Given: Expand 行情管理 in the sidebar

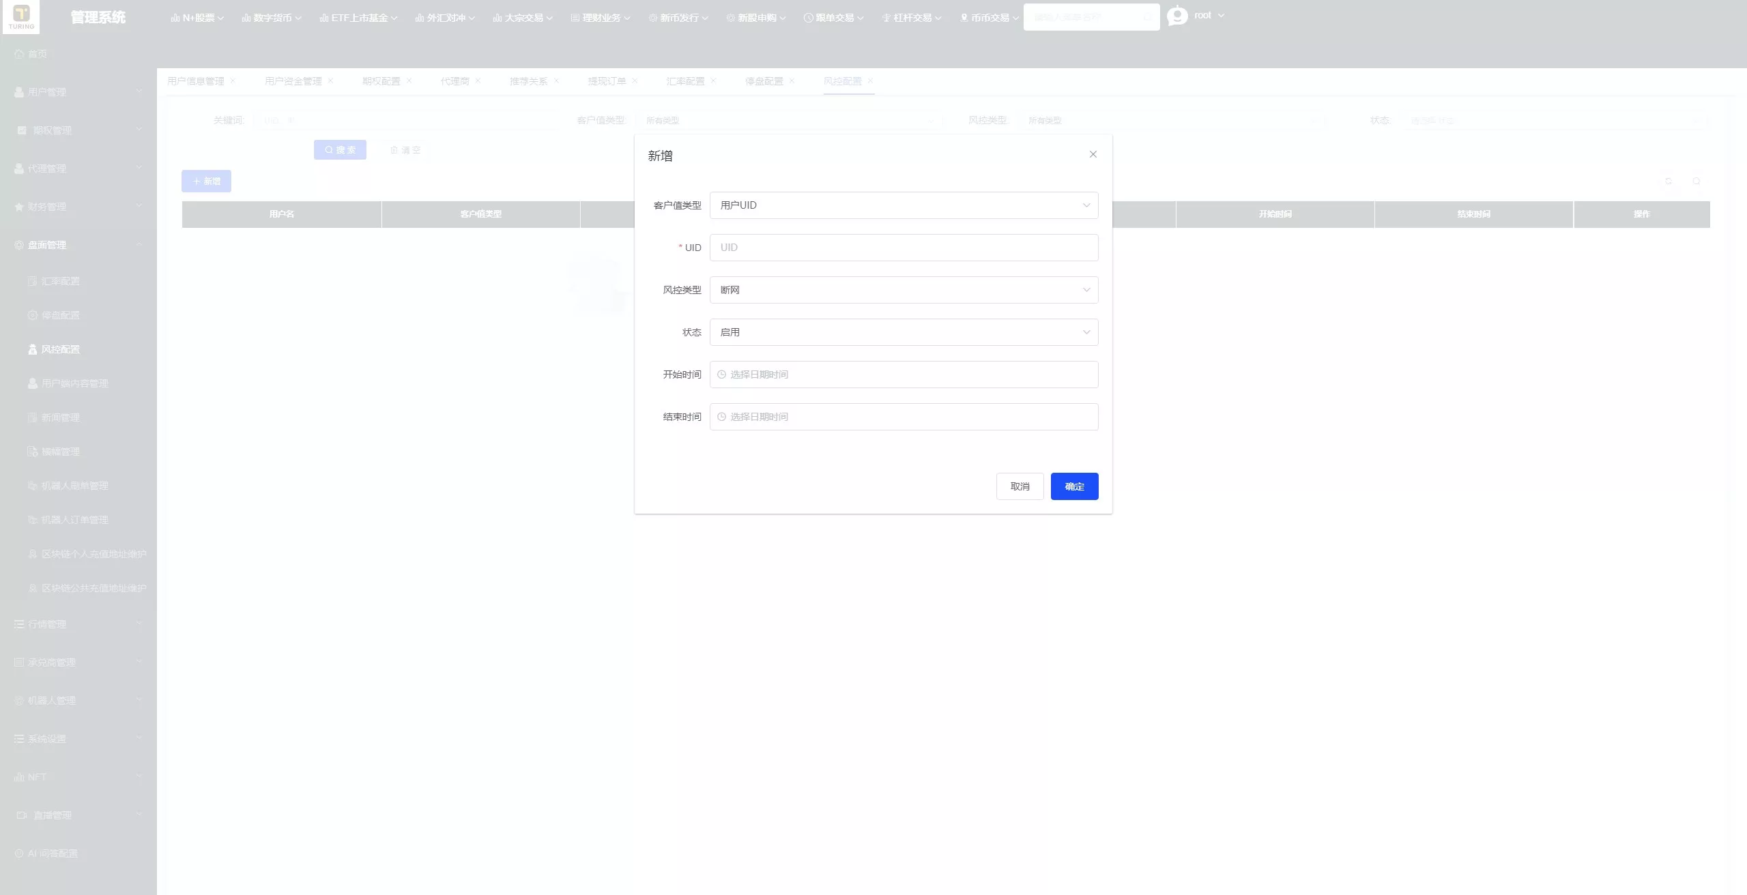Looking at the screenshot, I should point(78,624).
